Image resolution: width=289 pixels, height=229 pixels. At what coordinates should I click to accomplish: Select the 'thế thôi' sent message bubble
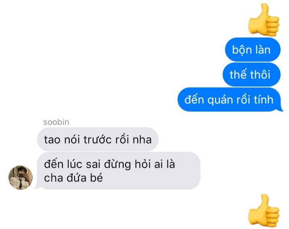pyautogui.click(x=252, y=74)
